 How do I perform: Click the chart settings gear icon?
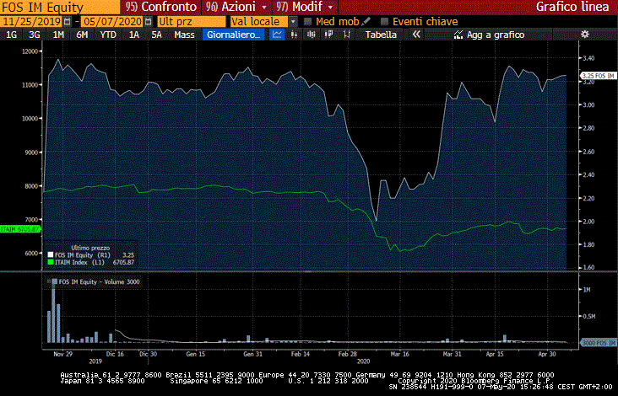(x=585, y=35)
